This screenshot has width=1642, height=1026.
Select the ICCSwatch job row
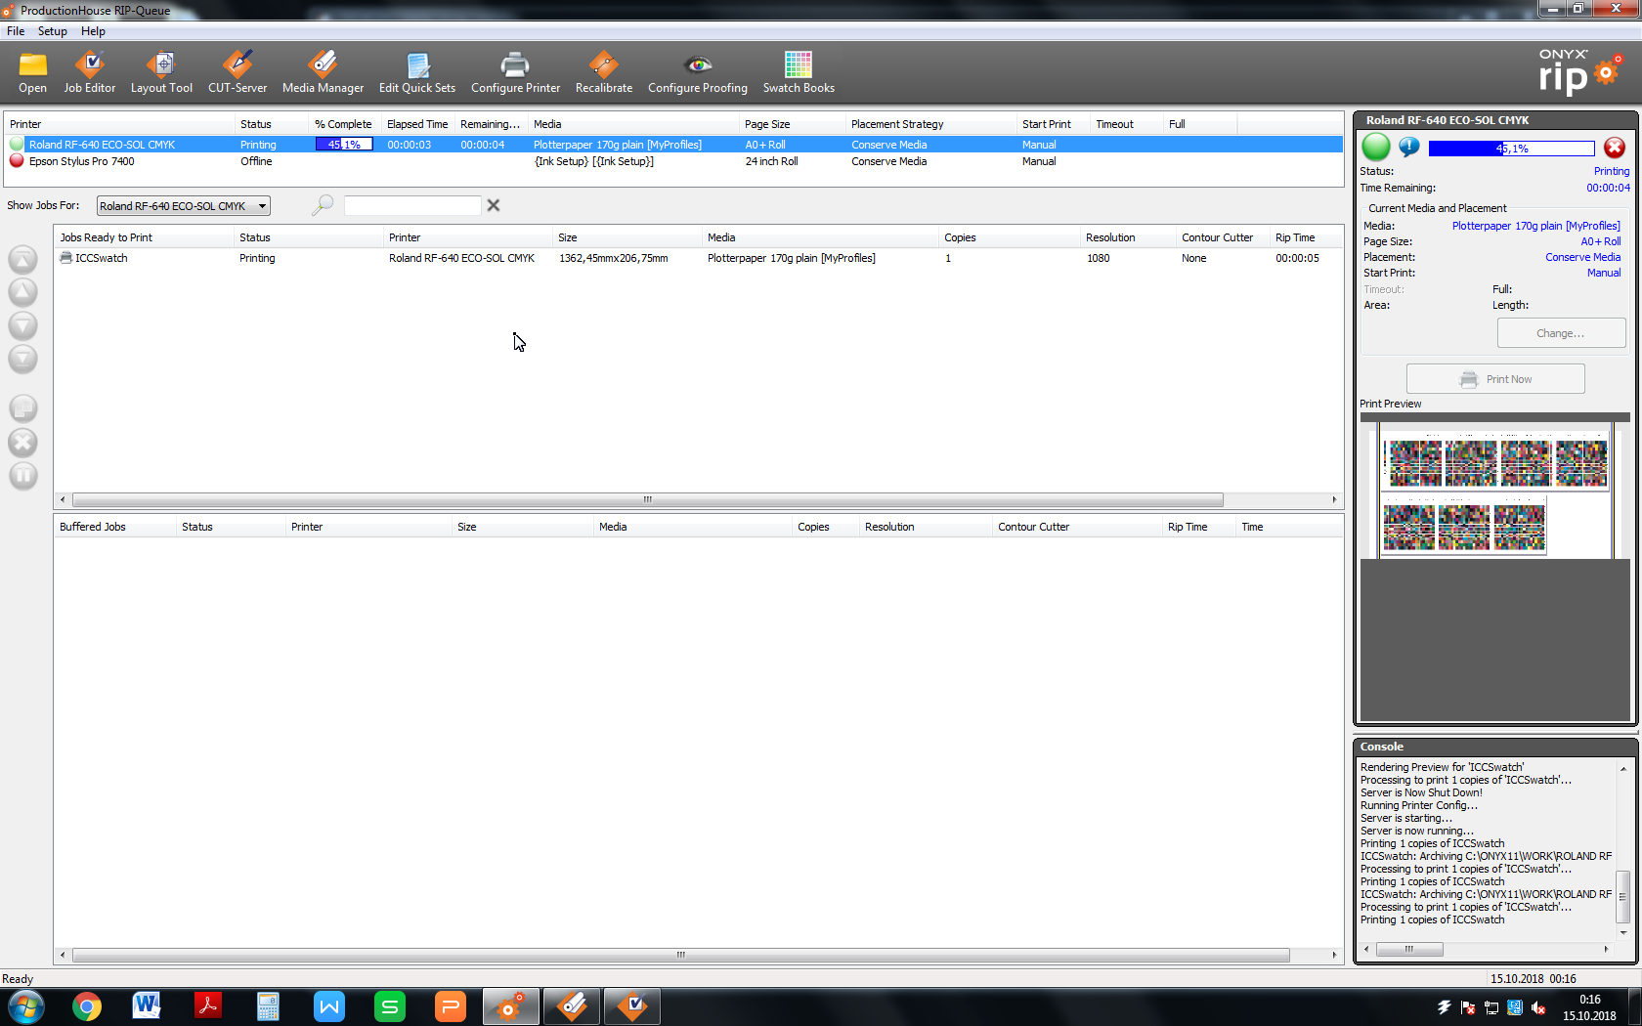point(698,258)
